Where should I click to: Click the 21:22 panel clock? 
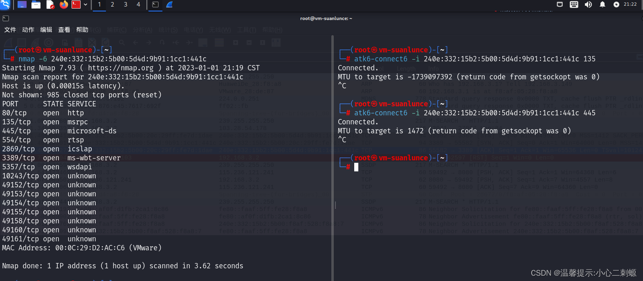point(630,4)
